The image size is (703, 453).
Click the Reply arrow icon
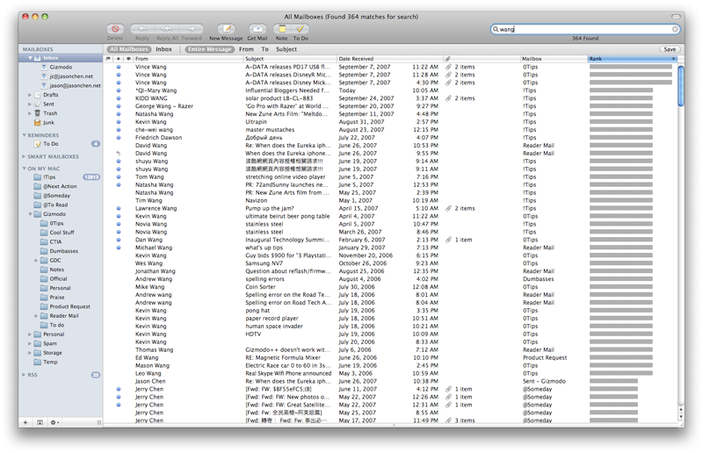(142, 29)
